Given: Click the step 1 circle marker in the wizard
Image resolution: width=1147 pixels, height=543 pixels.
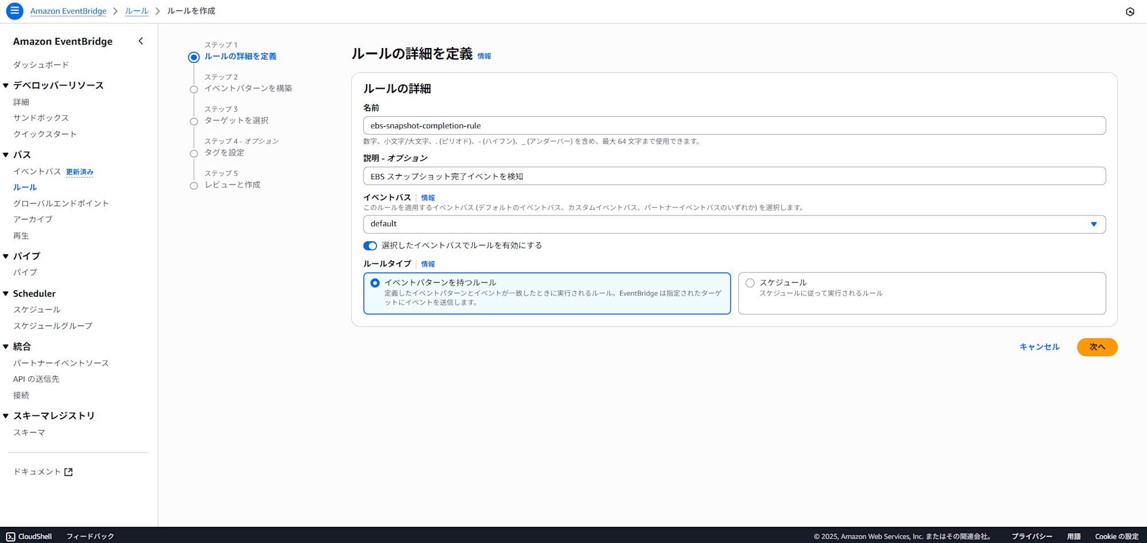Looking at the screenshot, I should [194, 57].
